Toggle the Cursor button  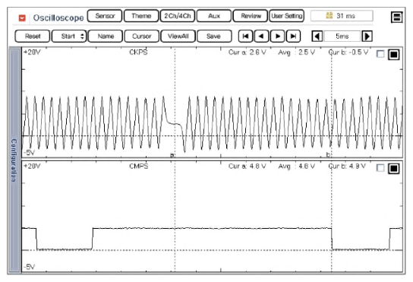pos(142,36)
